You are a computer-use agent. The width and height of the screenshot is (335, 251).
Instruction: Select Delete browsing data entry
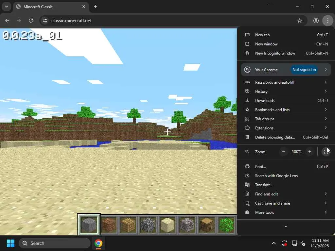[286, 137]
